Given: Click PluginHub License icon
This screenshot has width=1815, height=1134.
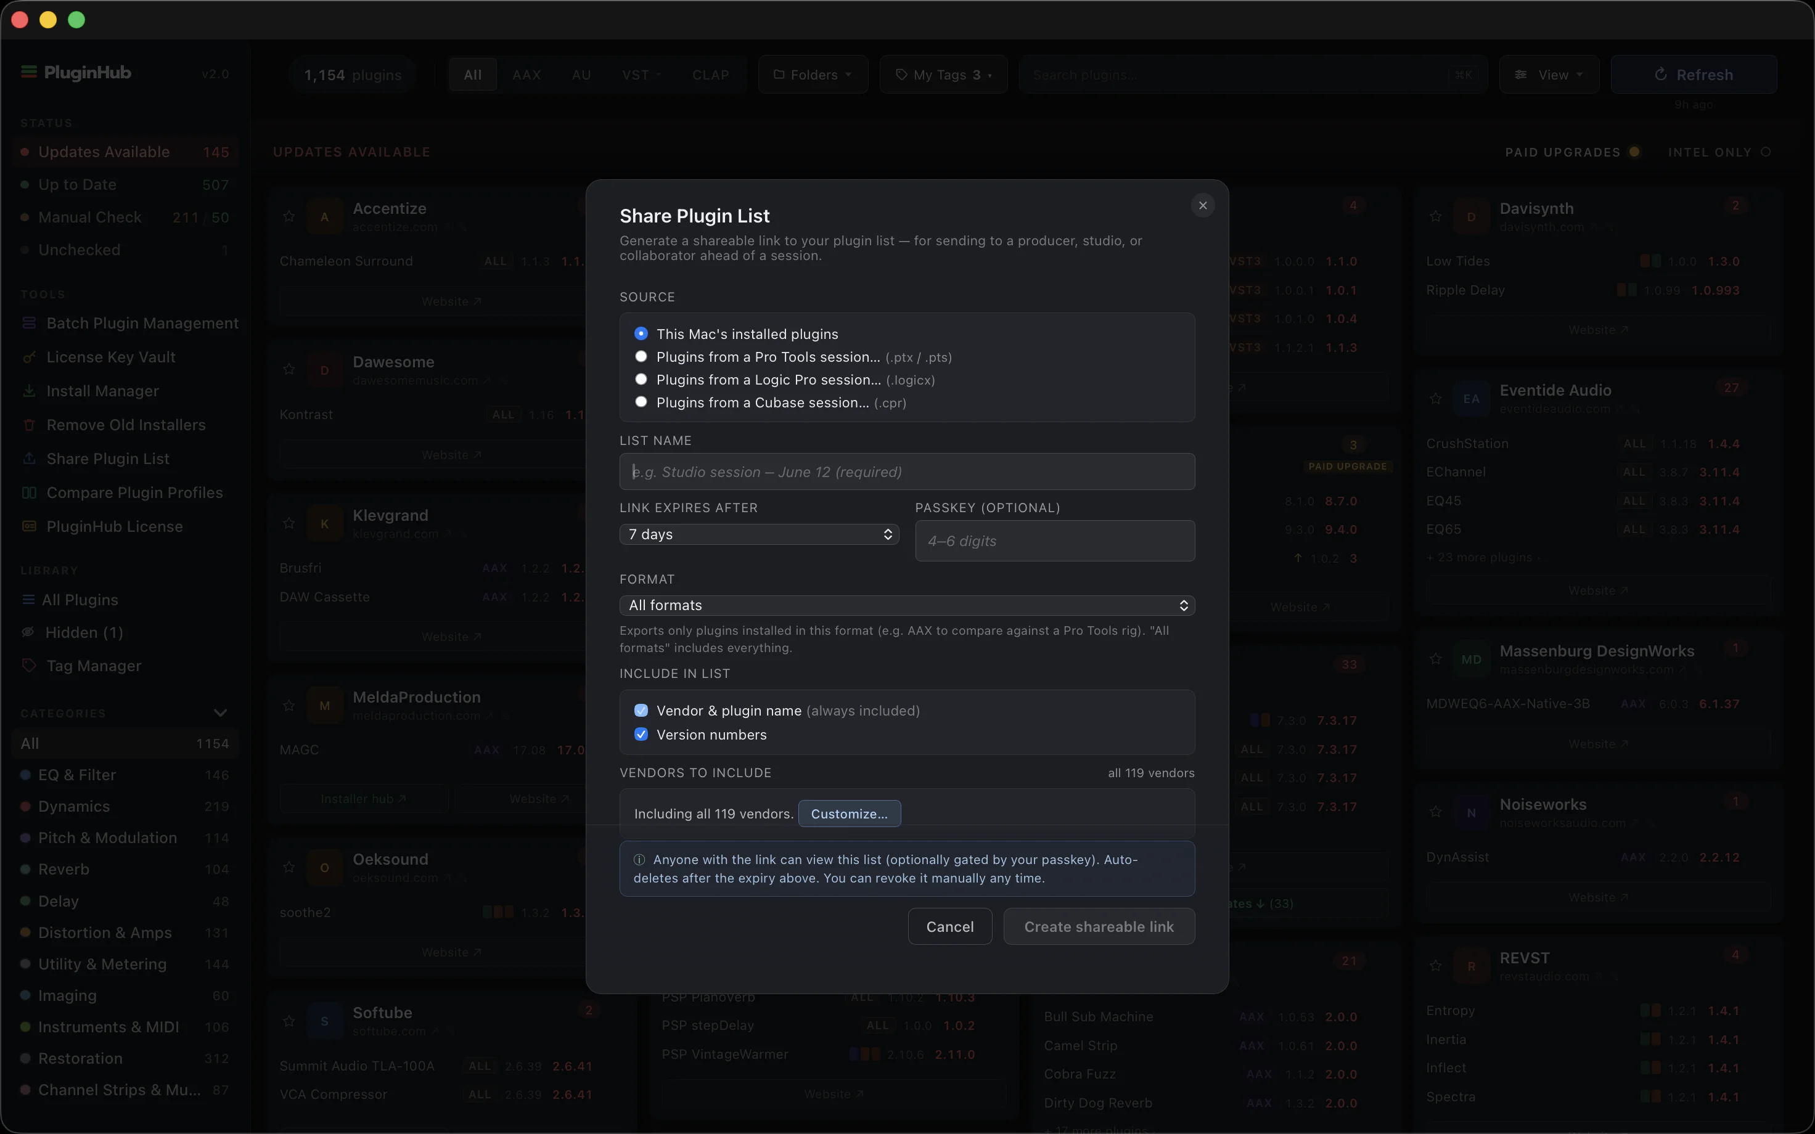Looking at the screenshot, I should coord(29,526).
